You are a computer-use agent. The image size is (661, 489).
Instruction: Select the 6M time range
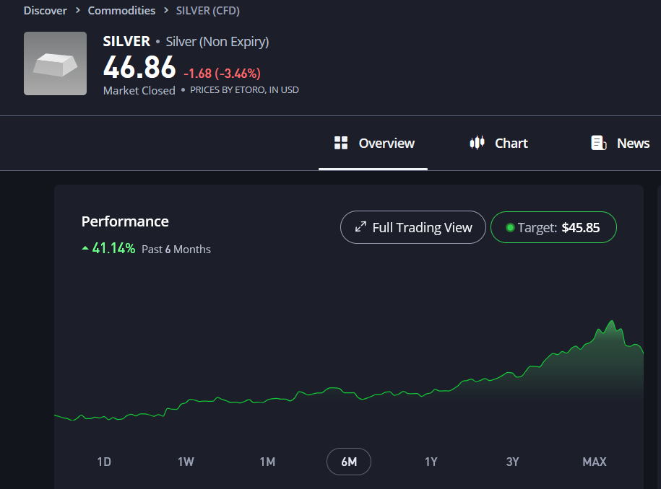(x=349, y=462)
